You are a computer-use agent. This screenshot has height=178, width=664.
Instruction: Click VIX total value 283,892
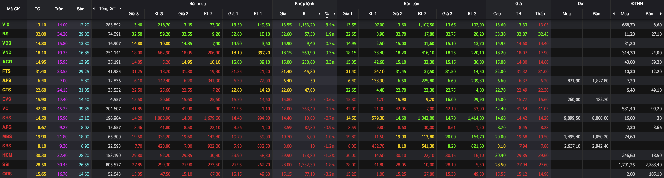click(x=113, y=25)
